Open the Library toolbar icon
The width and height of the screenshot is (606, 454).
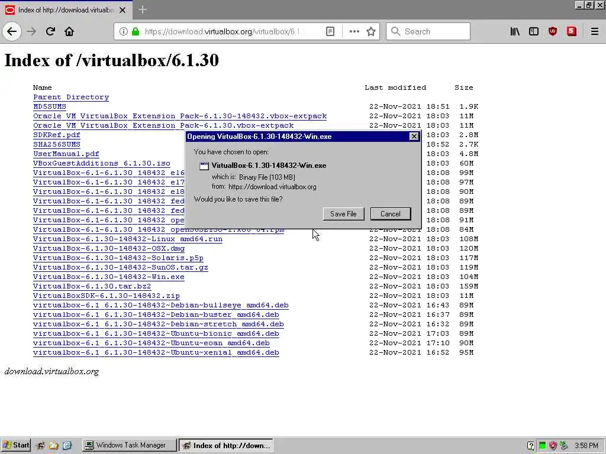tap(515, 31)
